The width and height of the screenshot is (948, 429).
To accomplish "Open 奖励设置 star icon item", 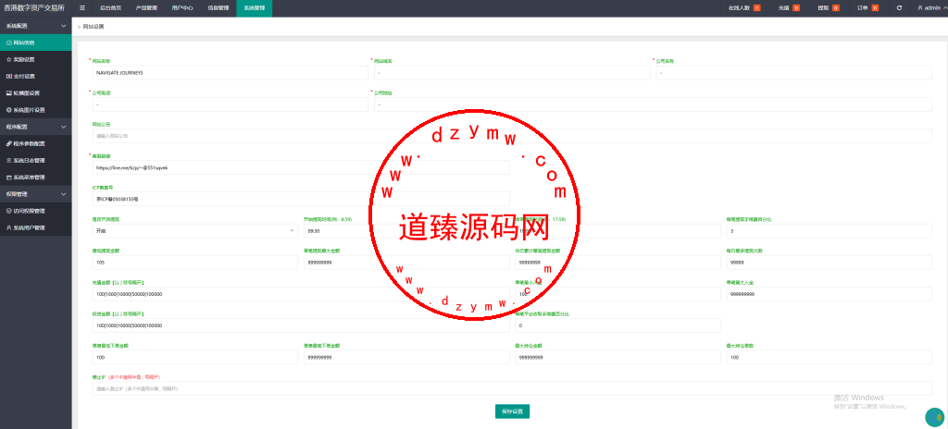I will 9,60.
